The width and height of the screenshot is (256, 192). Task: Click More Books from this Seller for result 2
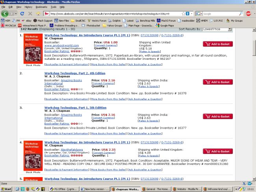pyautogui.click(x=108, y=99)
